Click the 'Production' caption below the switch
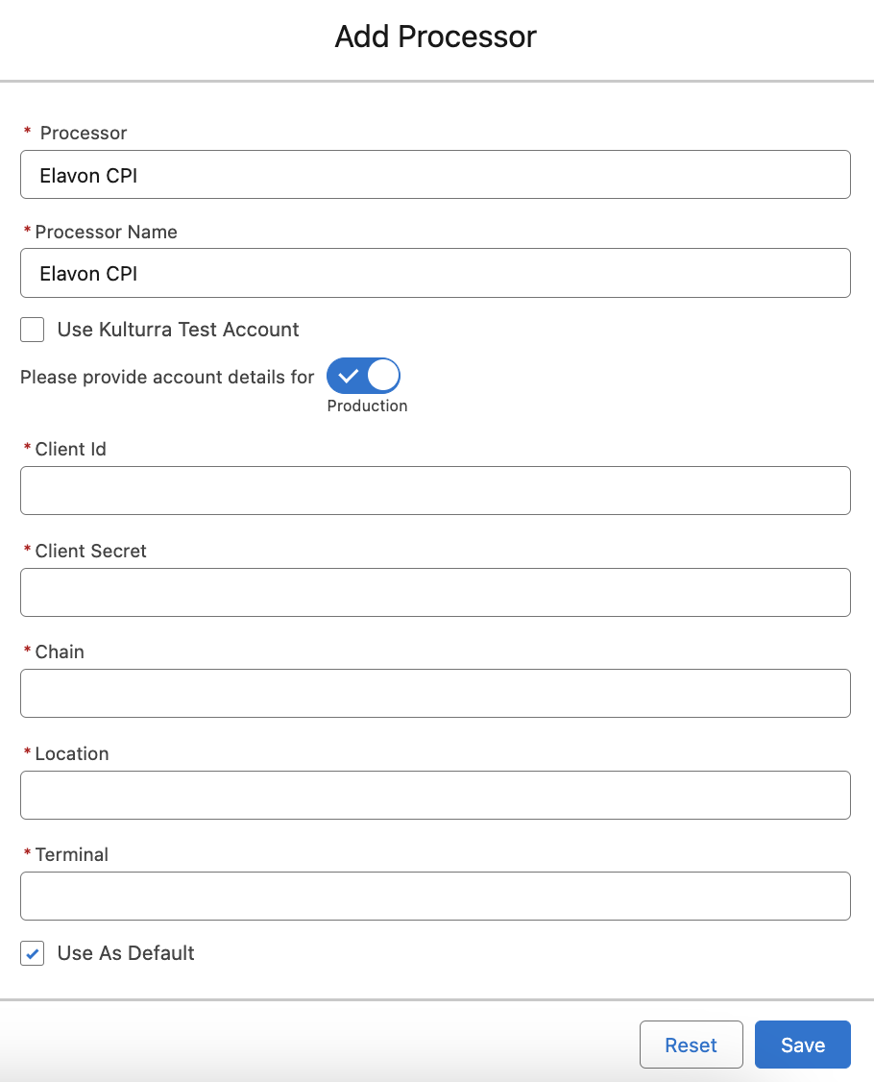The image size is (874, 1082). tap(367, 406)
